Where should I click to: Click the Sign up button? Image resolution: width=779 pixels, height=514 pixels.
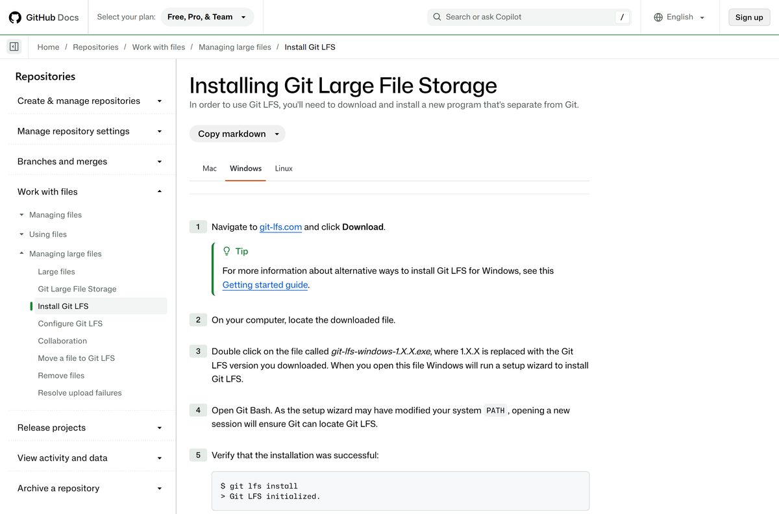[749, 18]
